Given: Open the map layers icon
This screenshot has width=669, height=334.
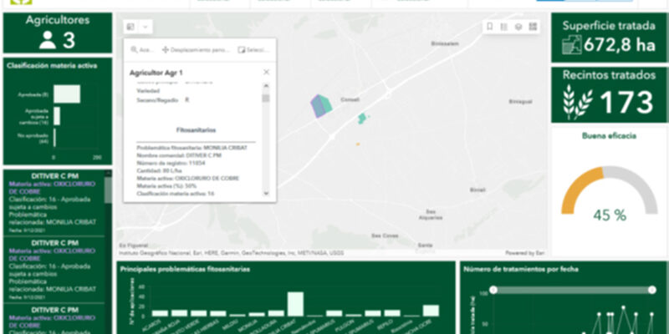Looking at the screenshot, I should (x=518, y=27).
